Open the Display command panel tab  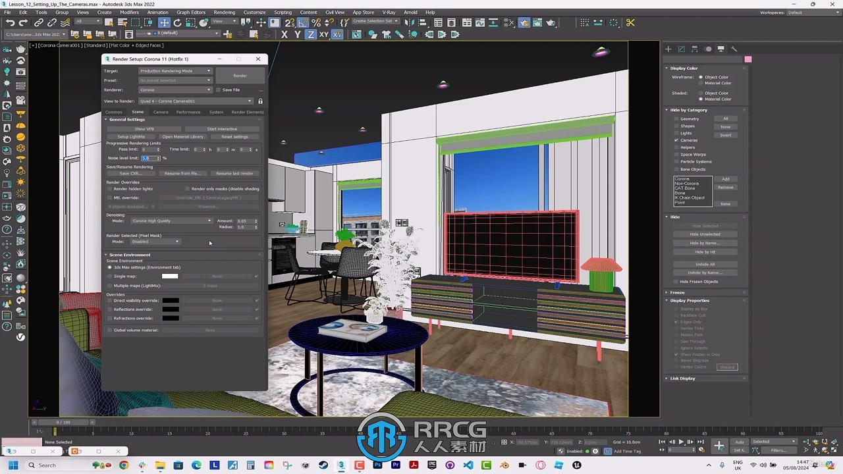coord(721,49)
